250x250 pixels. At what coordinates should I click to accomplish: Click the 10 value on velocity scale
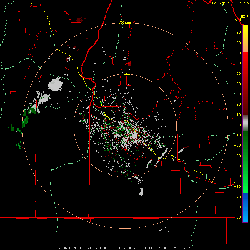pyautogui.click(x=239, y=115)
